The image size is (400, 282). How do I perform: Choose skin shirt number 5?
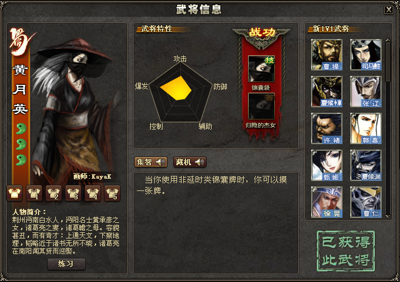tap(112, 193)
